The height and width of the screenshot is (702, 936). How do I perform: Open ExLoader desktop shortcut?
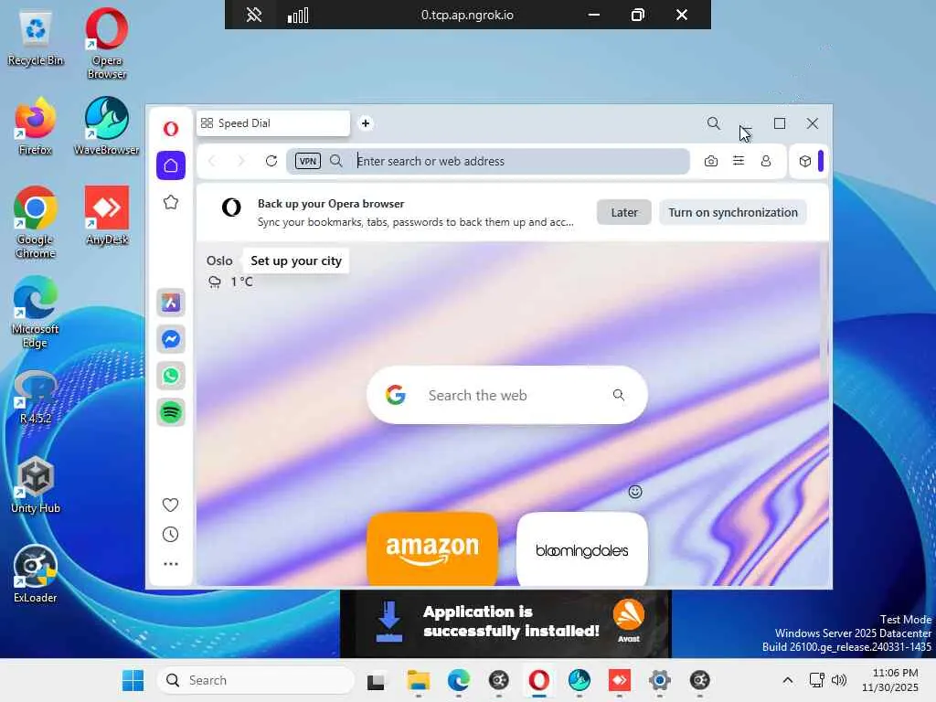36,574
